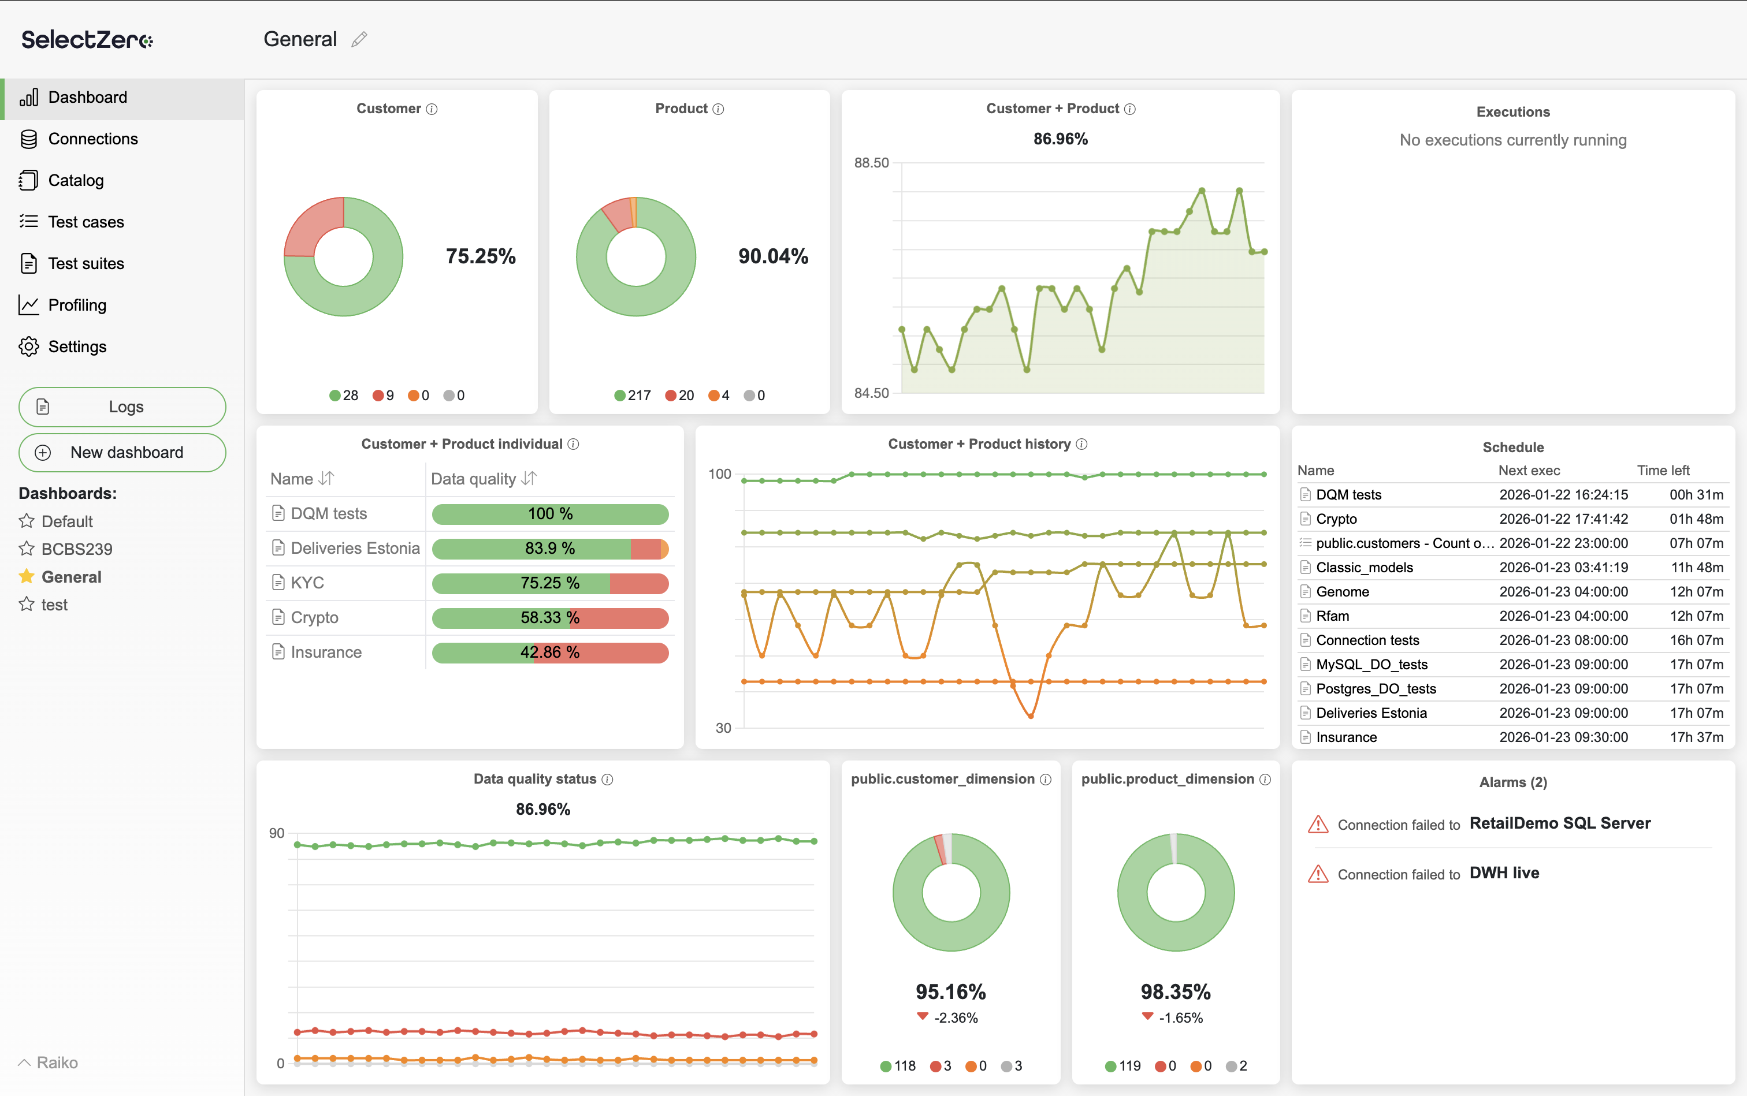Click the document icon beside KYC row
The height and width of the screenshot is (1096, 1747).
(x=278, y=583)
